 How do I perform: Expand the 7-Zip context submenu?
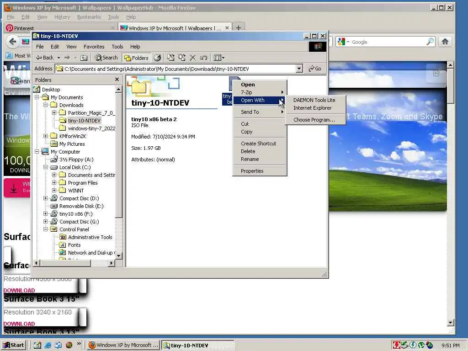pos(260,92)
